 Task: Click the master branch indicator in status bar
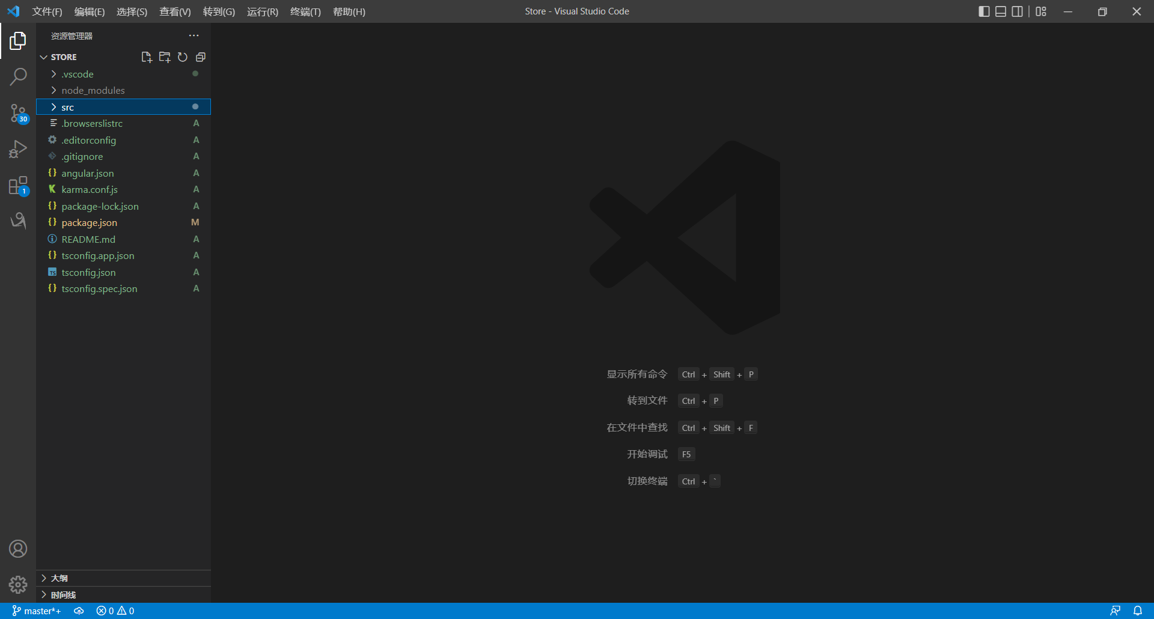37,611
